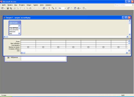Screen dimensions: 134x97
Task: Run the query with the exclamation mark icon
Action: tap(49, 8)
